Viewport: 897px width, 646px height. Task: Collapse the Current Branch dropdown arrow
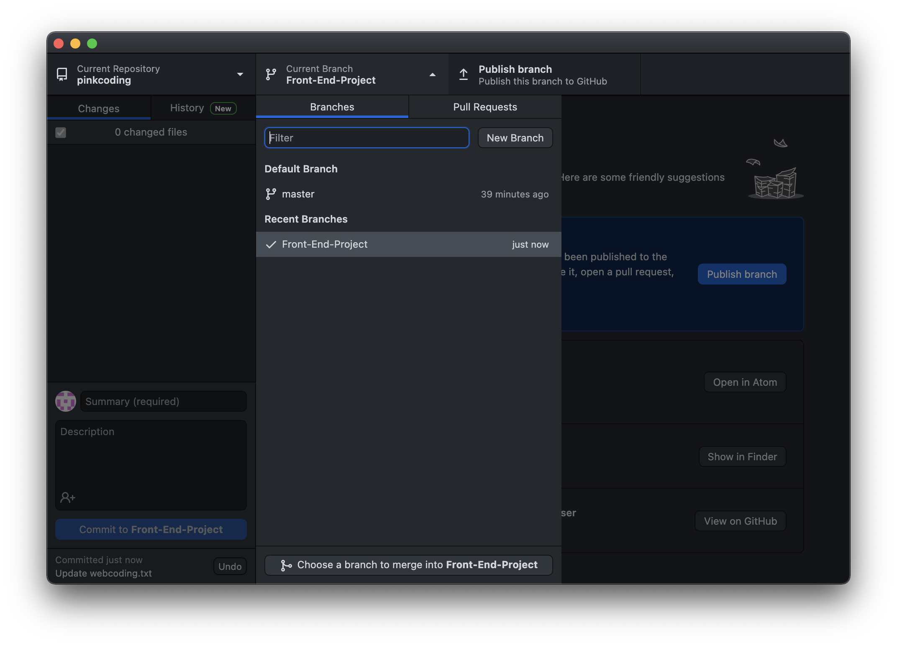tap(433, 74)
